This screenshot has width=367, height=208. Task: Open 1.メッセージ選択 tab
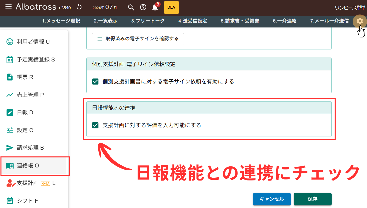click(61, 21)
